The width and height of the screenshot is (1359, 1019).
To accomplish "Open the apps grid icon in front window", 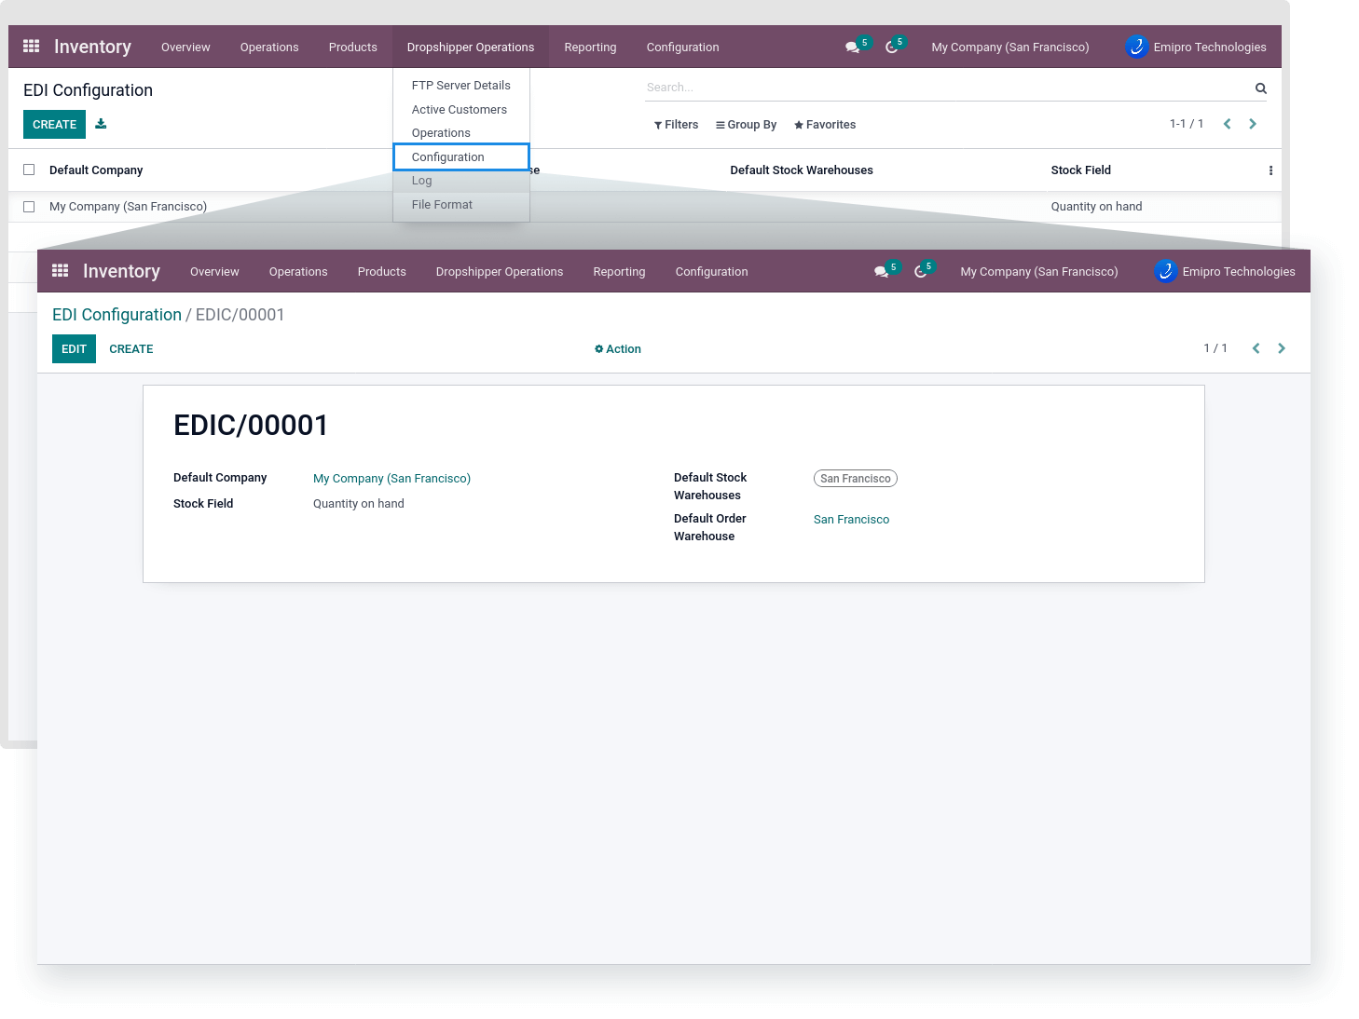I will (x=60, y=270).
